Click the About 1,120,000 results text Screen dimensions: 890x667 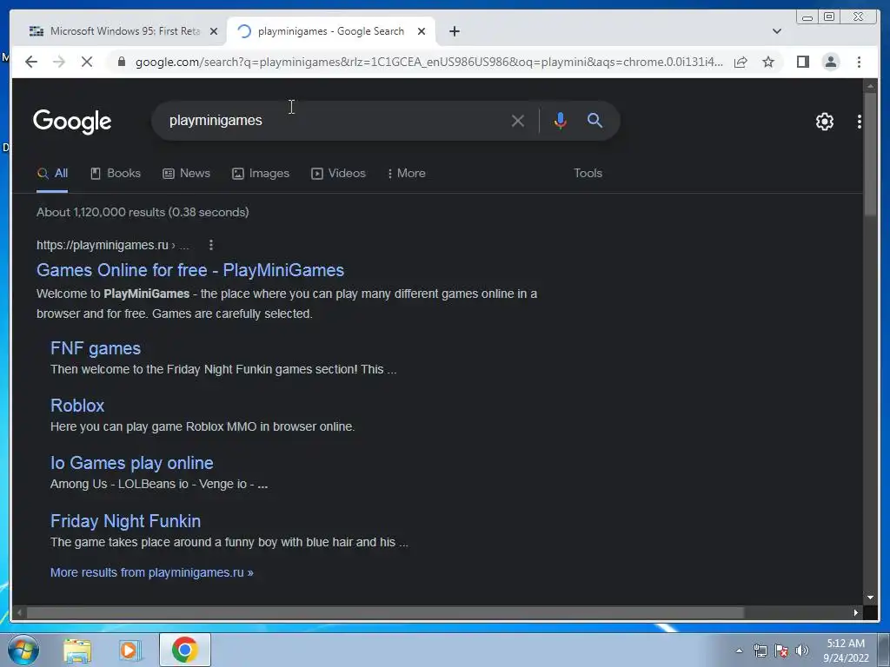point(143,212)
